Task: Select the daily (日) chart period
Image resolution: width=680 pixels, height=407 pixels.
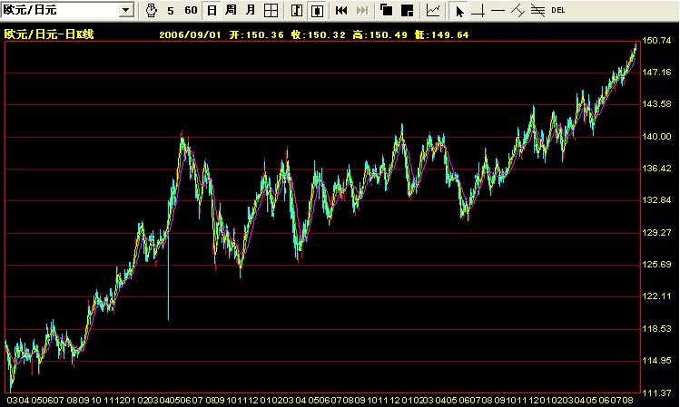Action: pyautogui.click(x=212, y=10)
